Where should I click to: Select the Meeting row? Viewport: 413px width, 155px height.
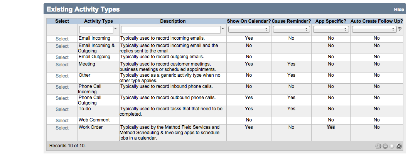[62, 64]
